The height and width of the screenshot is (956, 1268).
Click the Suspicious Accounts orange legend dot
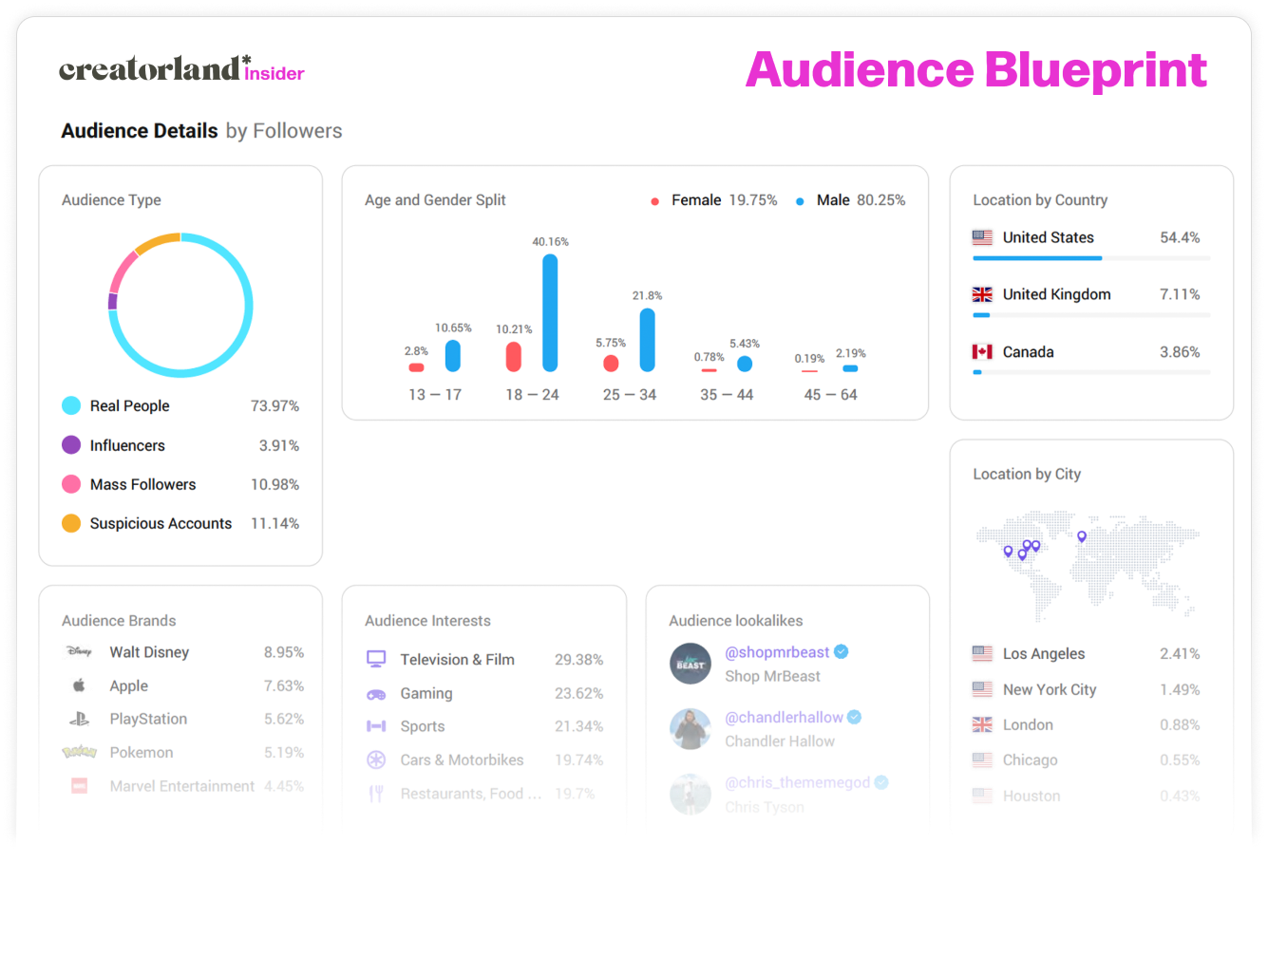(71, 523)
